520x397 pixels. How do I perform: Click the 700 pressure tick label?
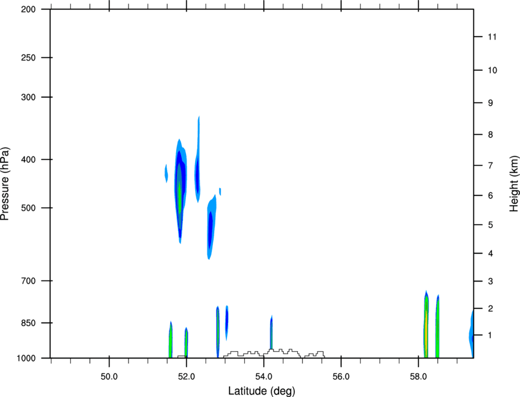[x=28, y=281]
